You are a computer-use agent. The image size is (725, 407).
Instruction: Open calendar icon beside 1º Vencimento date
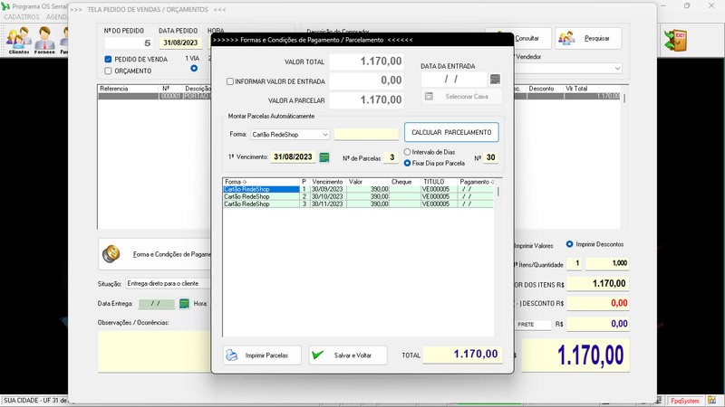tap(324, 157)
